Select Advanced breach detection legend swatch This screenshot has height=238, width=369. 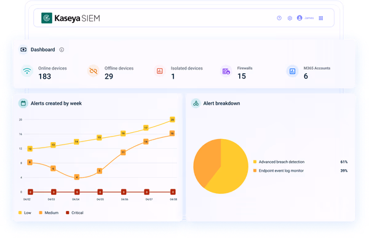255,162
